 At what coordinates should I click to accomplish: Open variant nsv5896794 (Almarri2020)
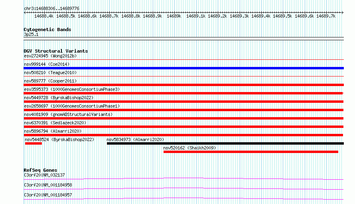tap(53, 131)
